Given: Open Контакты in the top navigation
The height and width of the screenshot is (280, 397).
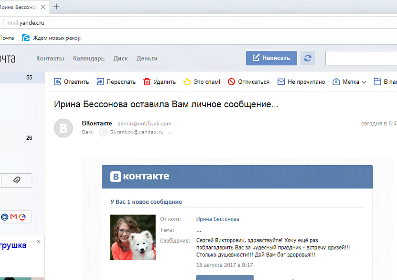Looking at the screenshot, I should (50, 58).
